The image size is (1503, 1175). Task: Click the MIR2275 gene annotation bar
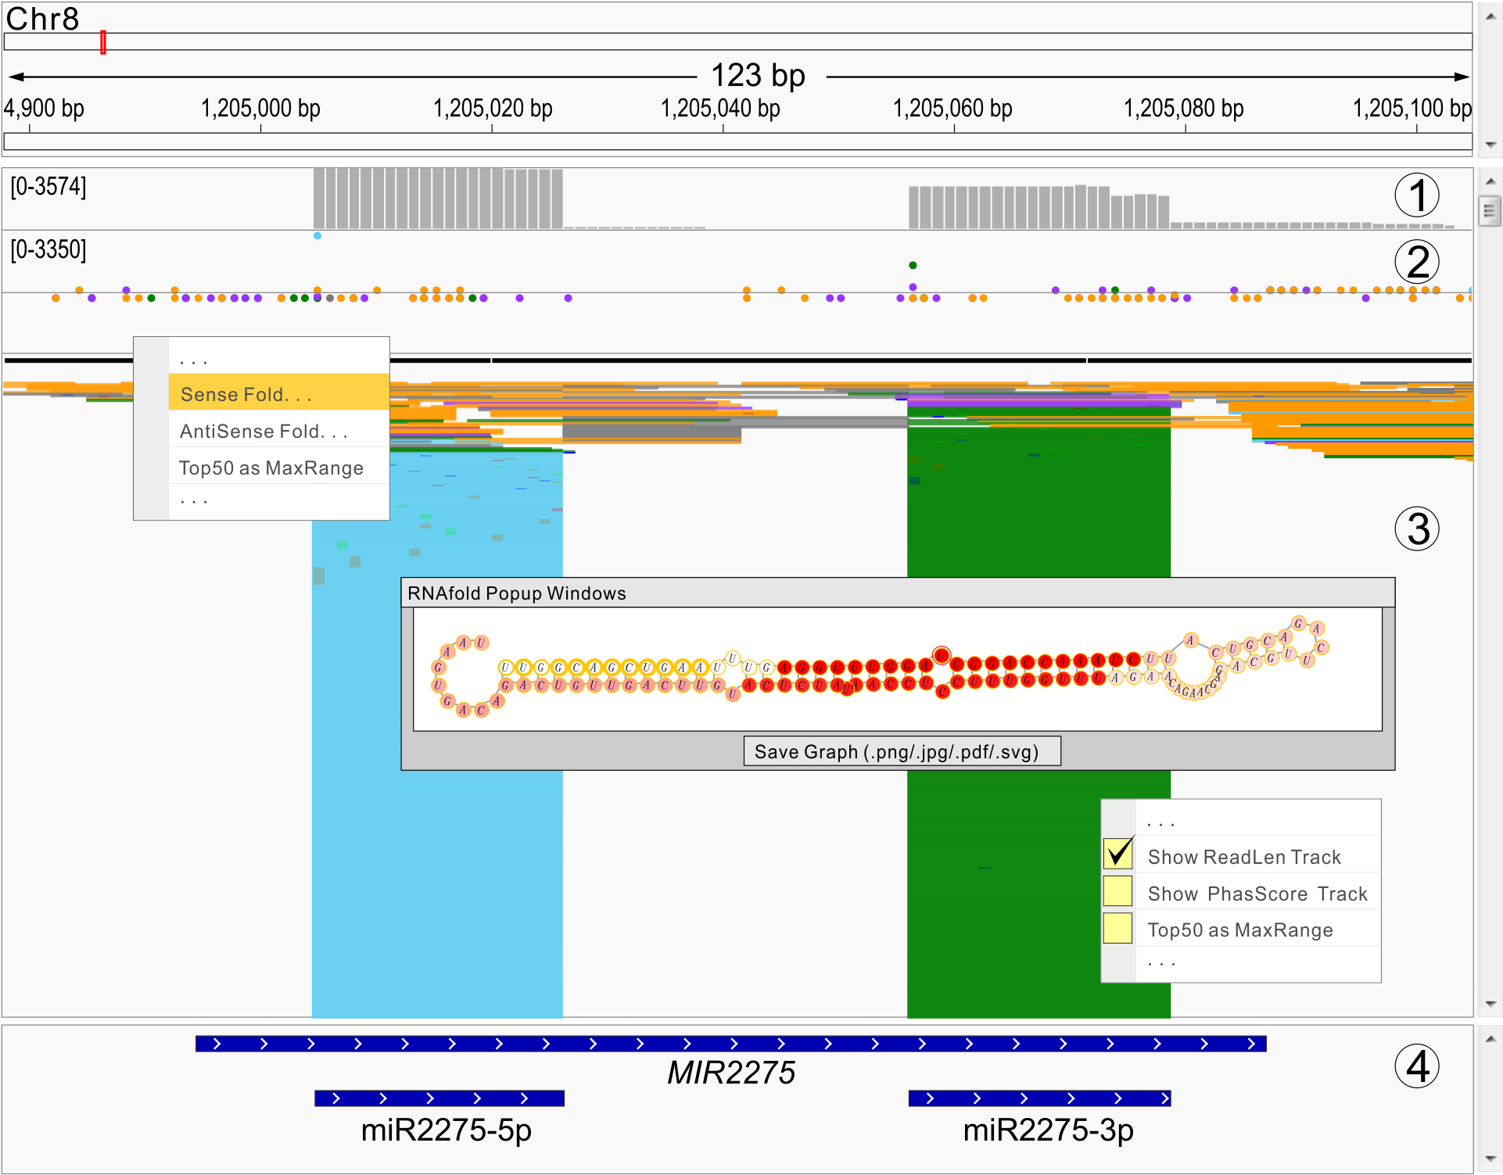730,1044
